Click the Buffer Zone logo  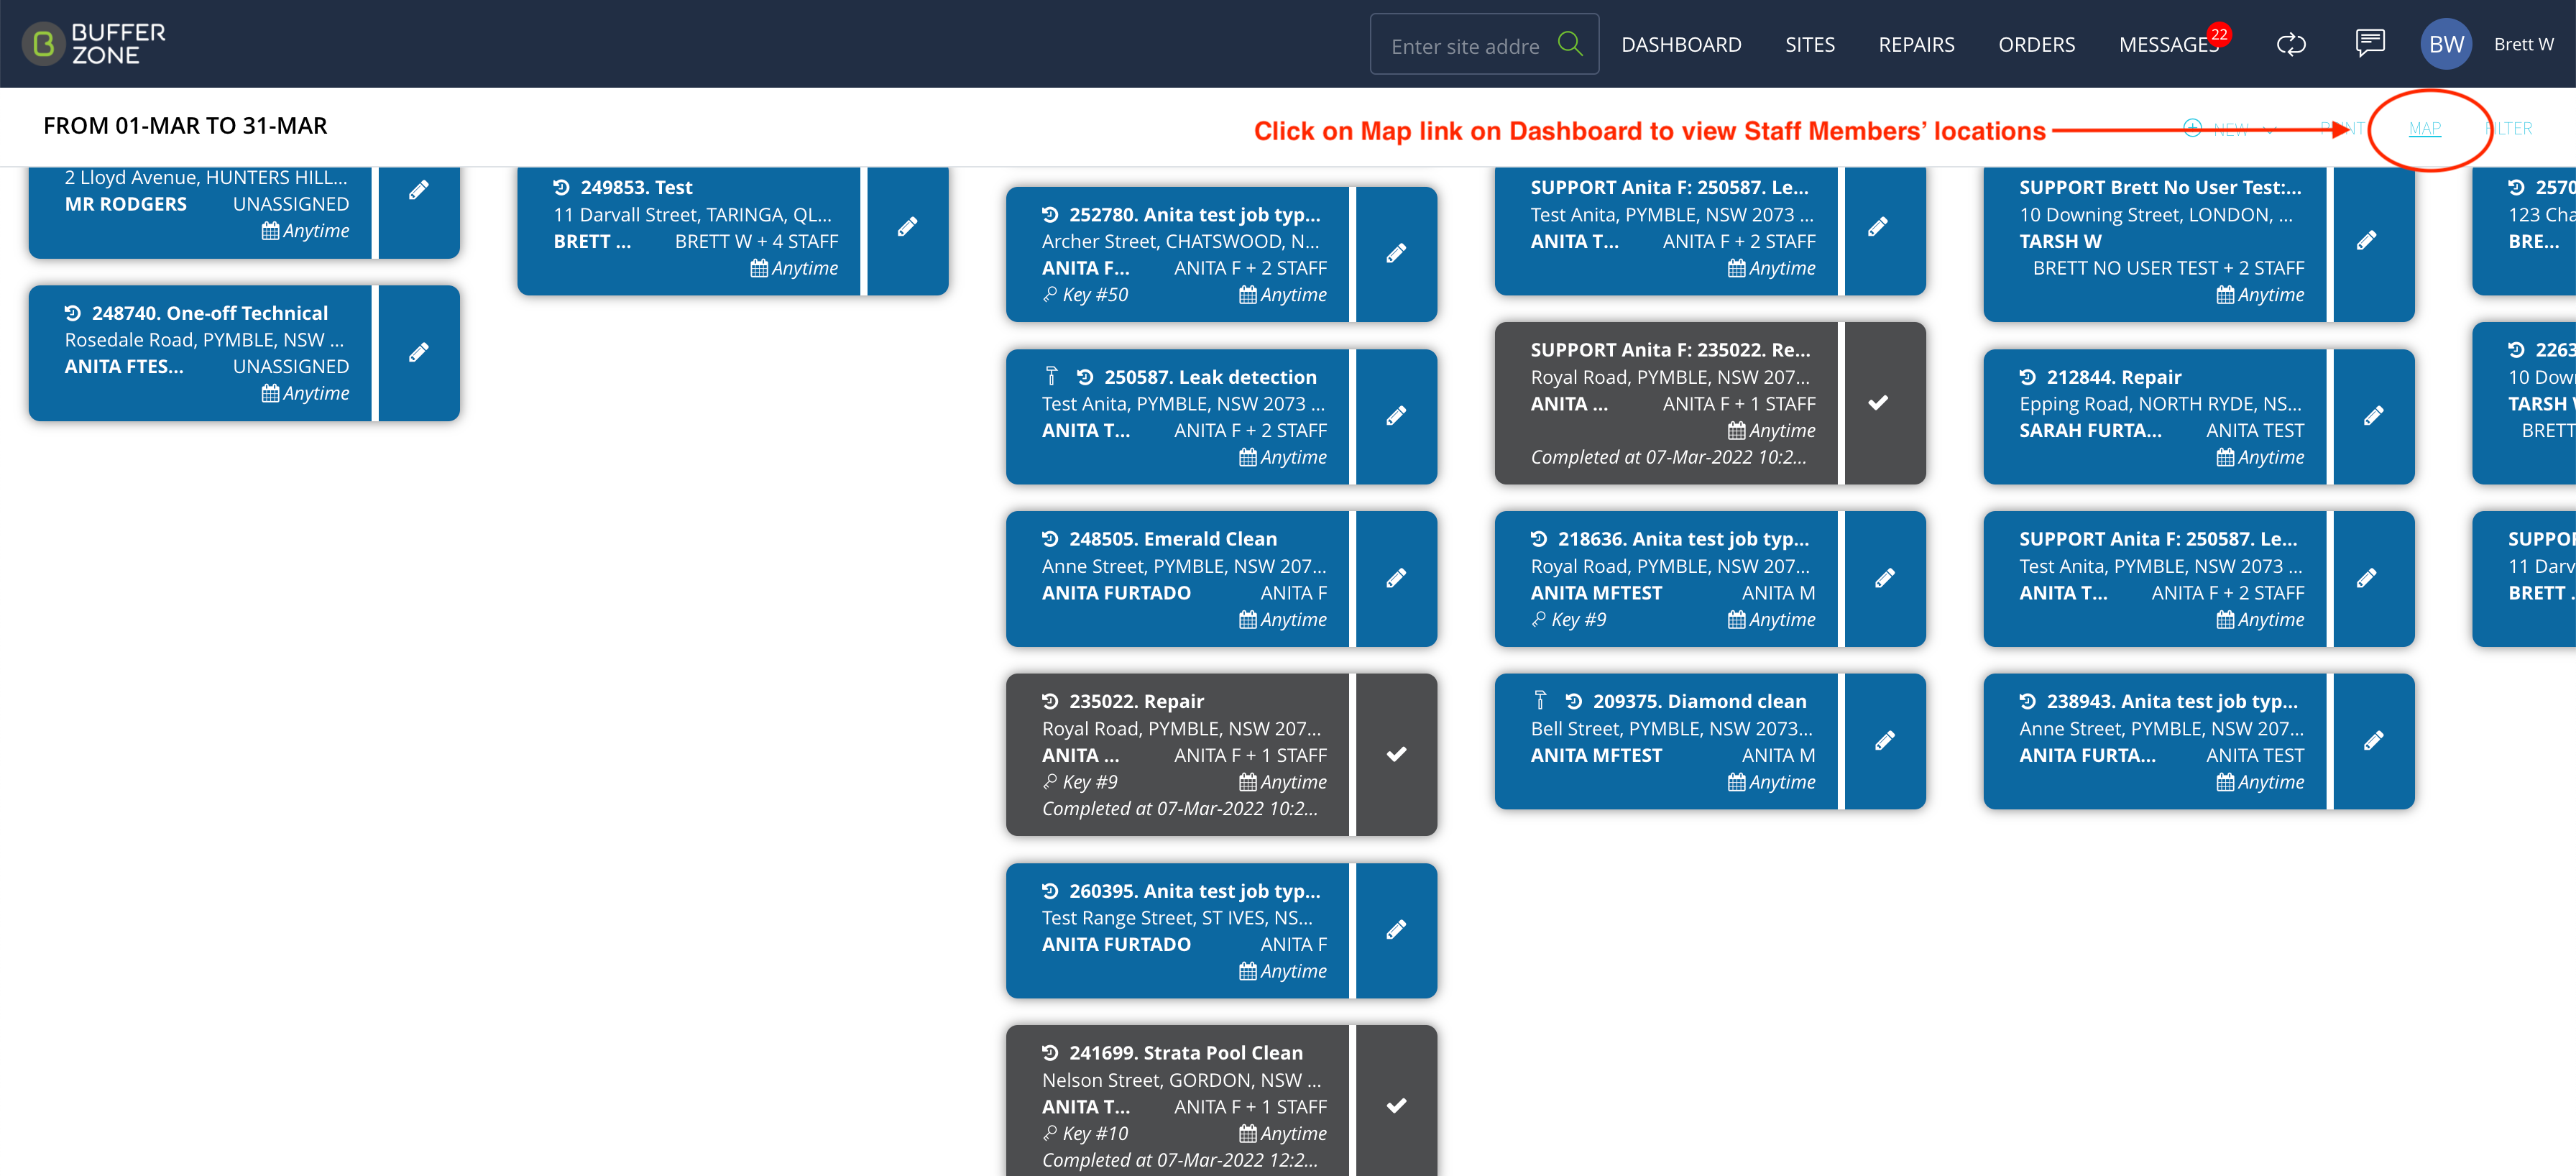[95, 44]
